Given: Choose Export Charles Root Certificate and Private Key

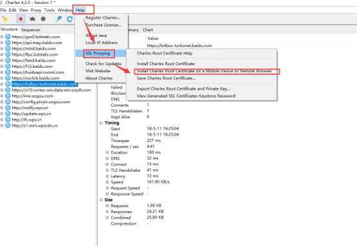Looking at the screenshot, I should point(183,88).
